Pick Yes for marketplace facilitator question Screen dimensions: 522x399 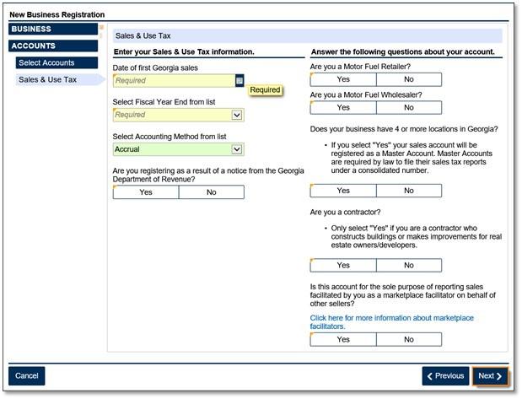tap(343, 339)
